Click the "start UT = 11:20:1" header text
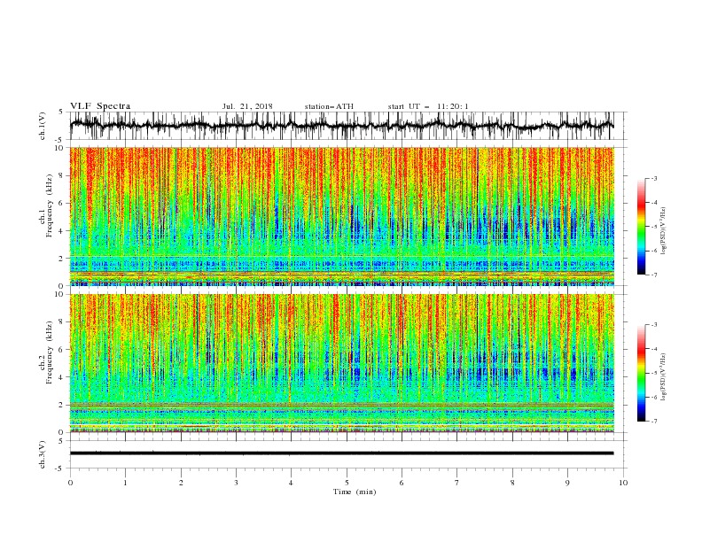 tap(428, 106)
